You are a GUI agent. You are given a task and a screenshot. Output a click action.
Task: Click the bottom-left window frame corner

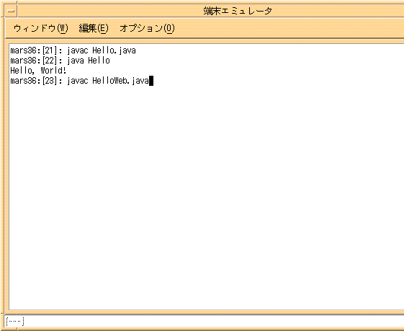pos(2,329)
